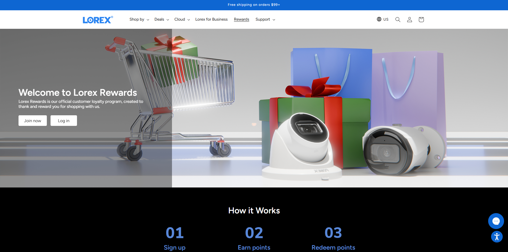Select the Earn points step heading
508x252 pixels.
254,248
